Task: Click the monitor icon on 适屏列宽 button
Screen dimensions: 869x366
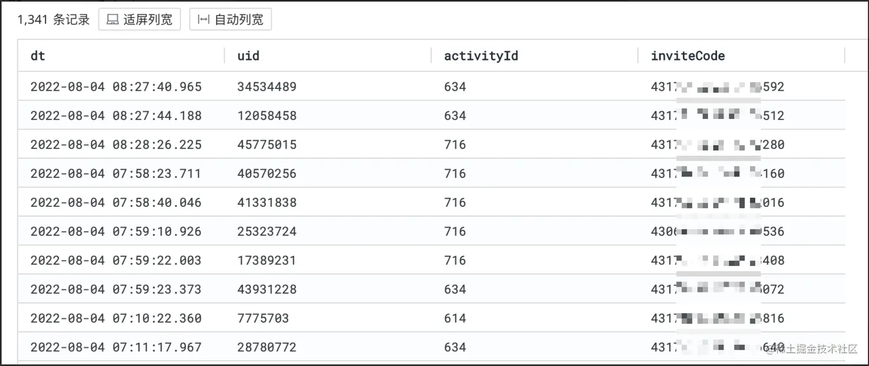Action: pos(113,19)
